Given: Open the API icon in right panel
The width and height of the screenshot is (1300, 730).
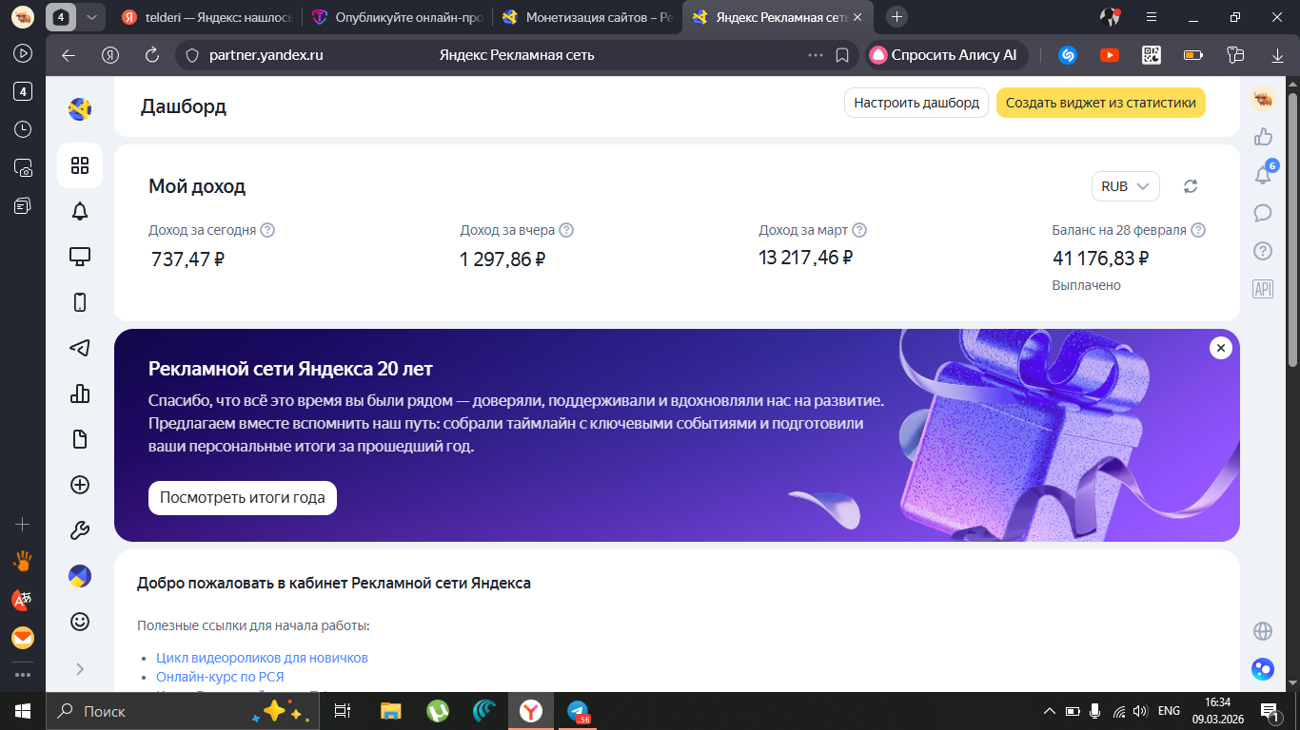Looking at the screenshot, I should coord(1263,289).
